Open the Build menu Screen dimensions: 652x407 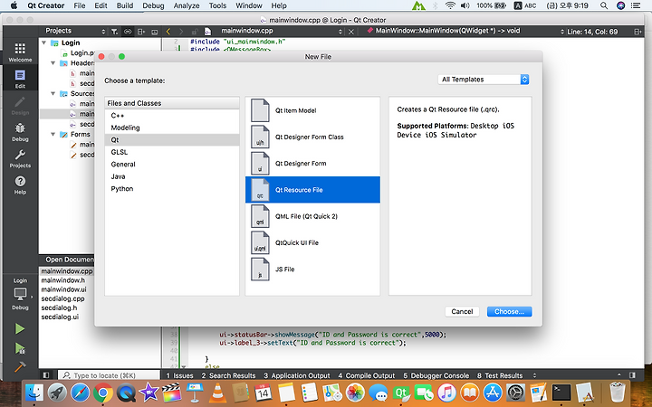click(x=125, y=5)
